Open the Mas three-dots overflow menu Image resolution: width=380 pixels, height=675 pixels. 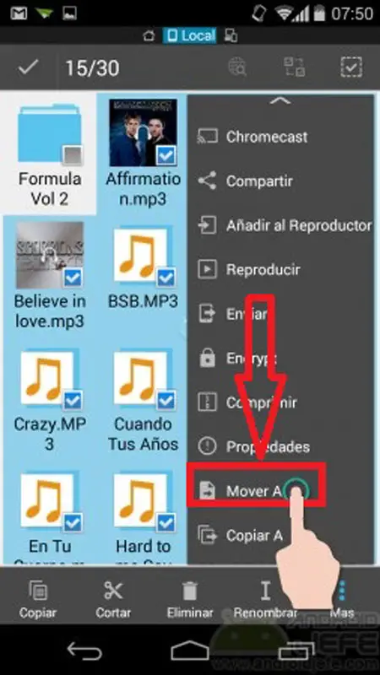(342, 591)
